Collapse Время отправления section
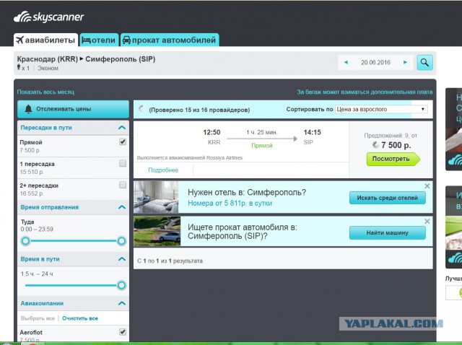Screen dimensions: 462x345 (x=122, y=207)
